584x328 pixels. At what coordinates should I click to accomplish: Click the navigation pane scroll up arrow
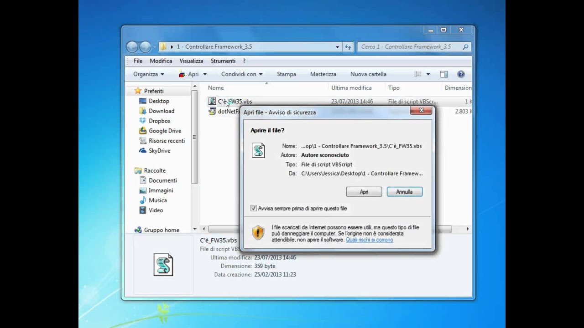tap(195, 87)
